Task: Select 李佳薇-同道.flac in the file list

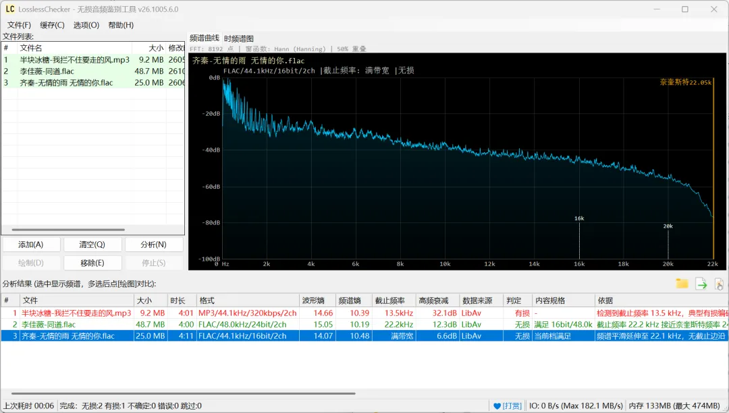Action: coord(93,71)
